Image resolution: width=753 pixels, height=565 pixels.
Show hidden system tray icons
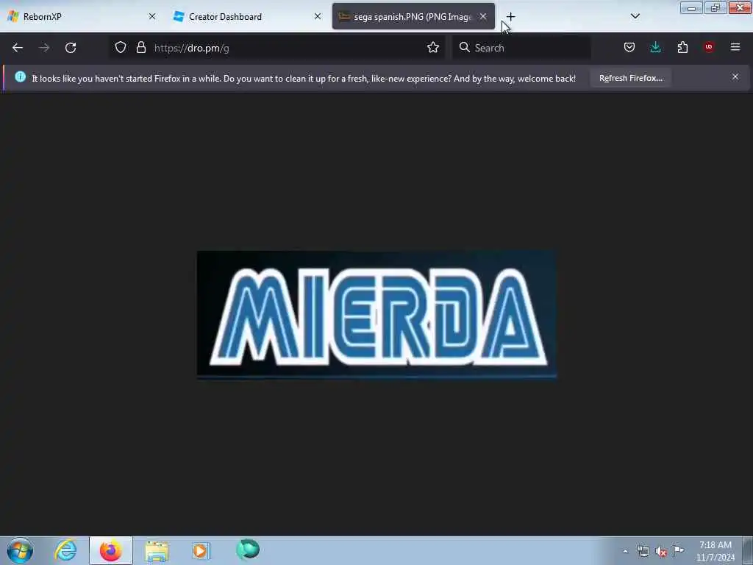pos(625,552)
